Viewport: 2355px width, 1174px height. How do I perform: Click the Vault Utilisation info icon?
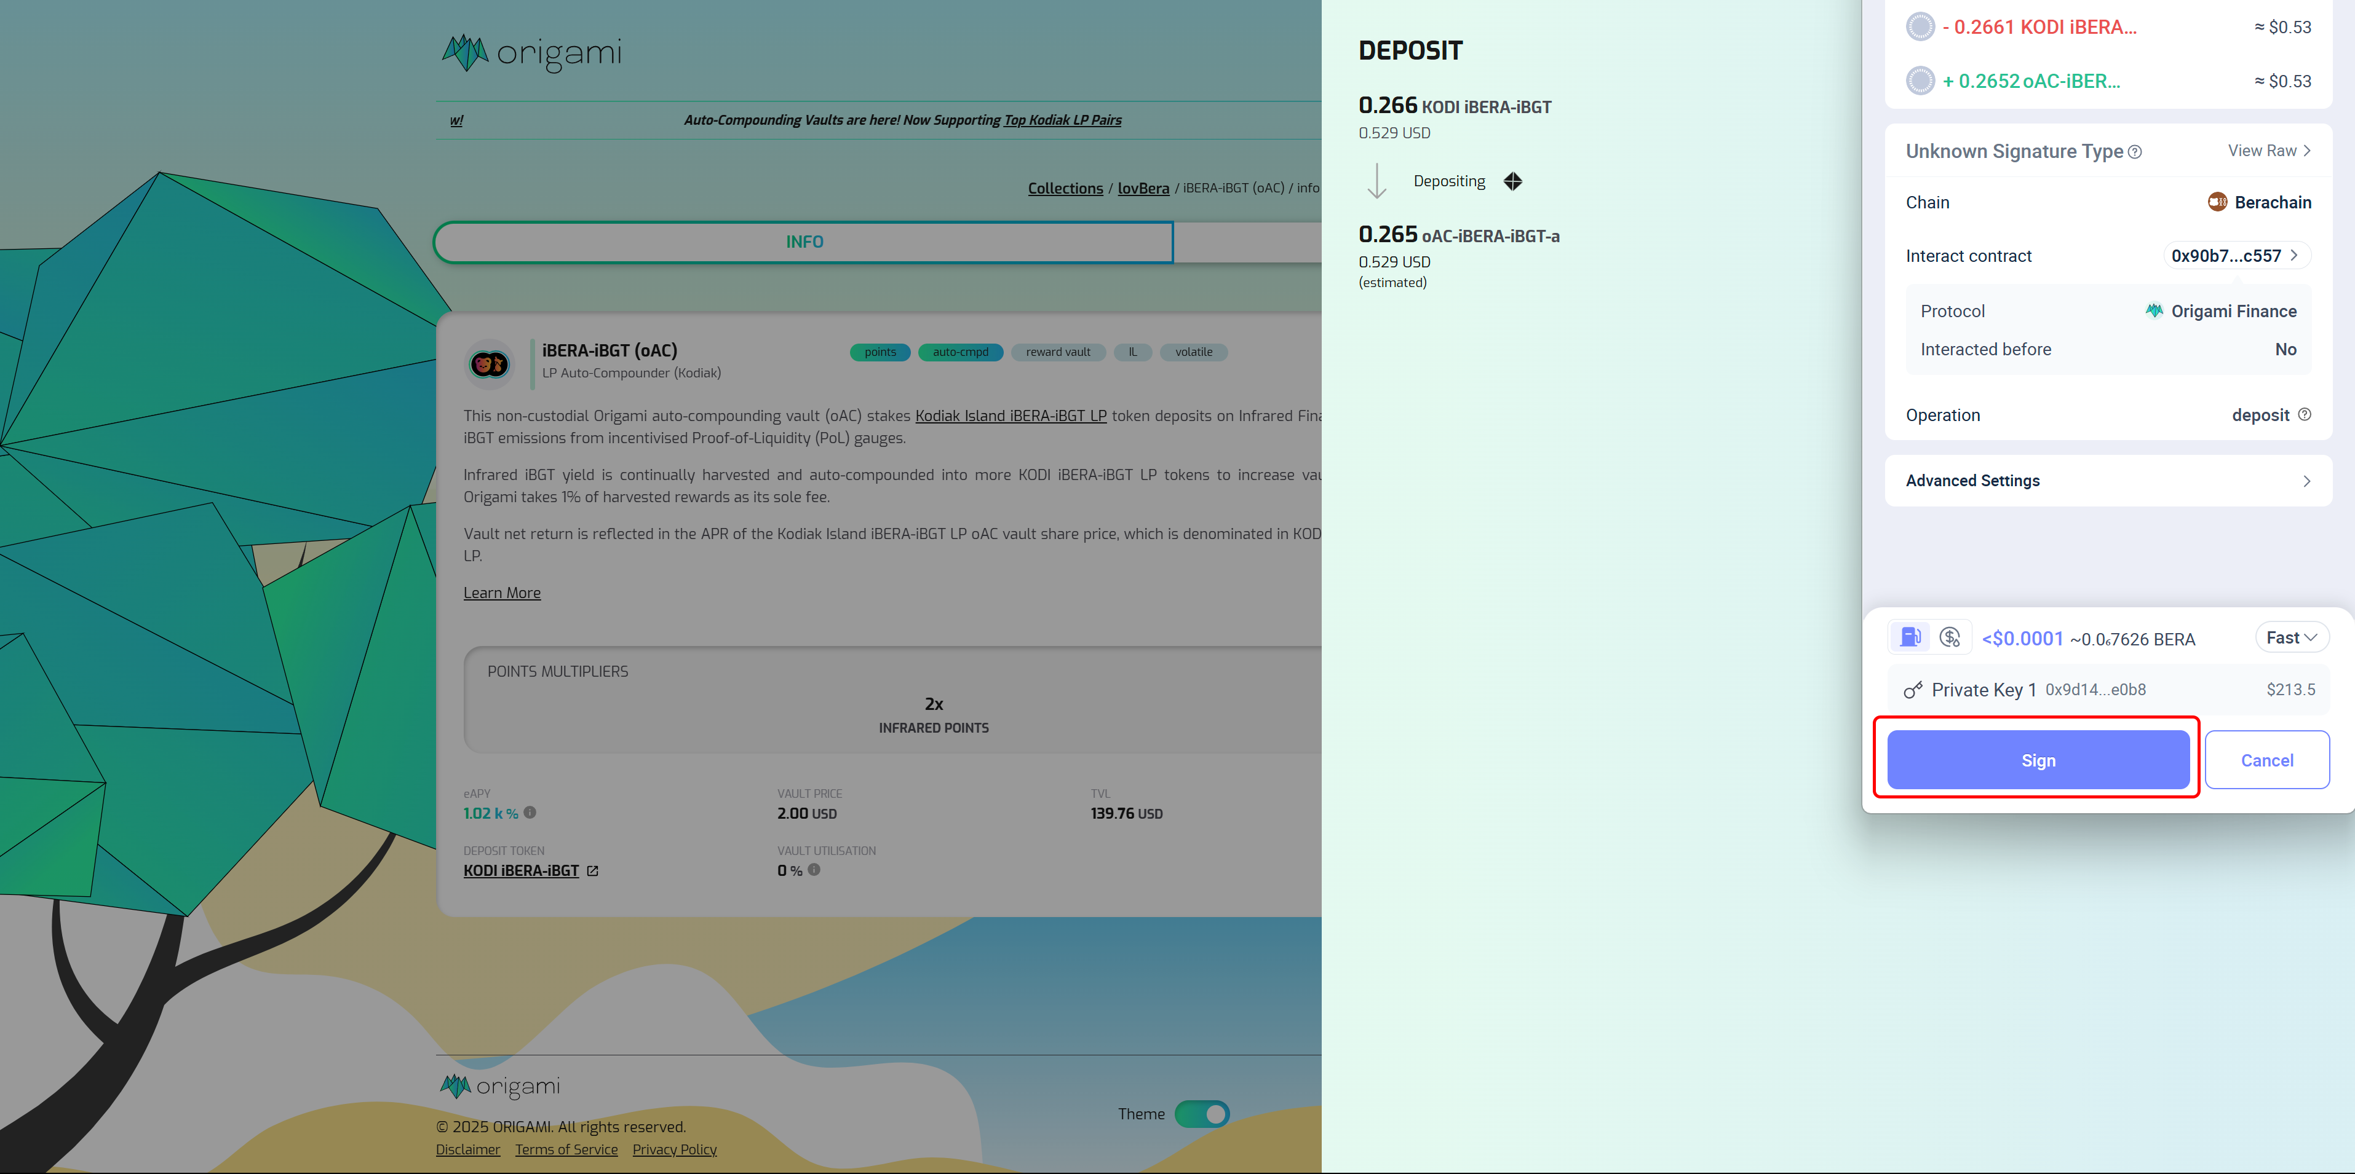coord(814,870)
